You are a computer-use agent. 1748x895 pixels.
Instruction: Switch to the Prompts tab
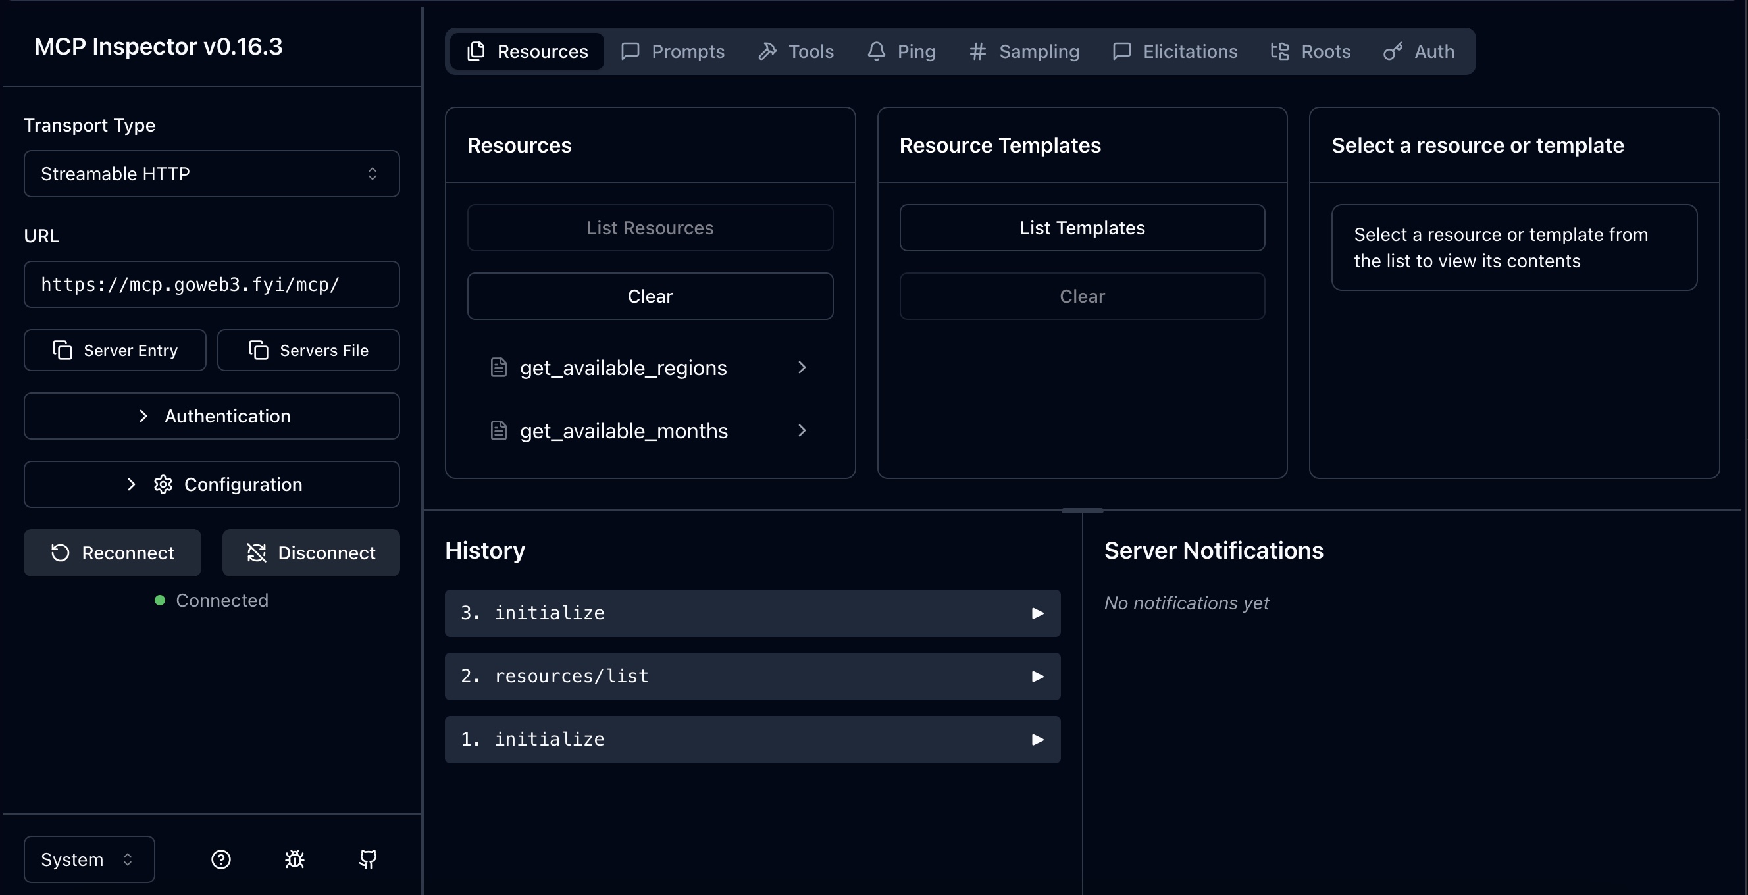pos(672,51)
